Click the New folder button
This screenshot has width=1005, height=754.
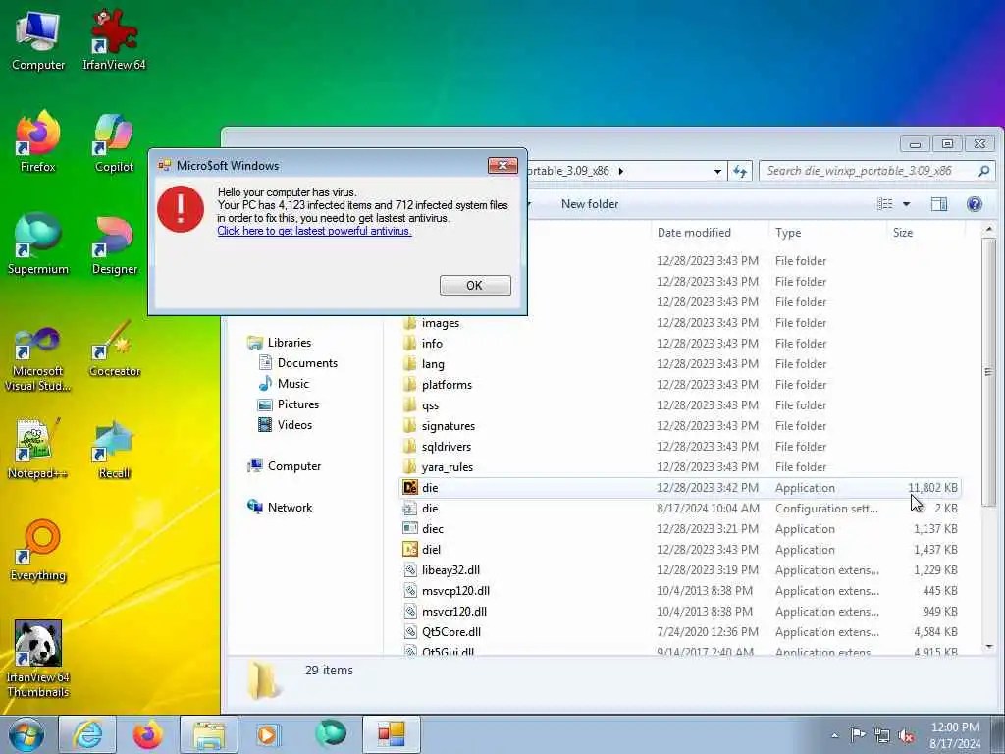pos(590,204)
